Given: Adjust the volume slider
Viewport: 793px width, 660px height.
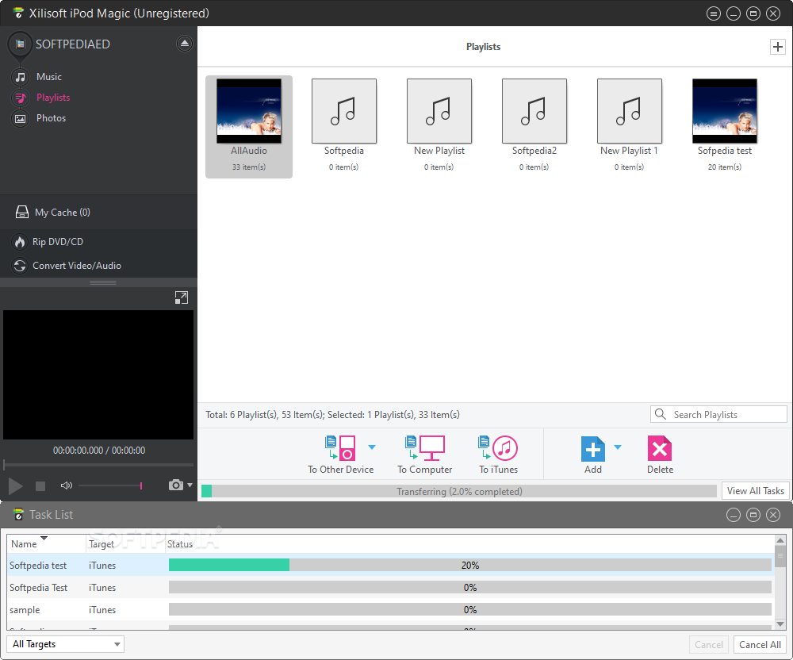Looking at the screenshot, I should pyautogui.click(x=110, y=485).
